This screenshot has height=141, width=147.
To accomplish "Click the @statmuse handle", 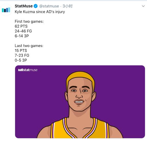I will 49,6.
